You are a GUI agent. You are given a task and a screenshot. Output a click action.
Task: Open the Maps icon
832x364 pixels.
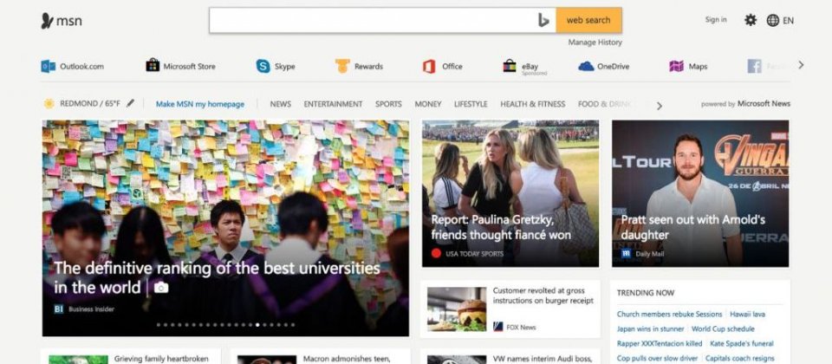[x=677, y=67]
